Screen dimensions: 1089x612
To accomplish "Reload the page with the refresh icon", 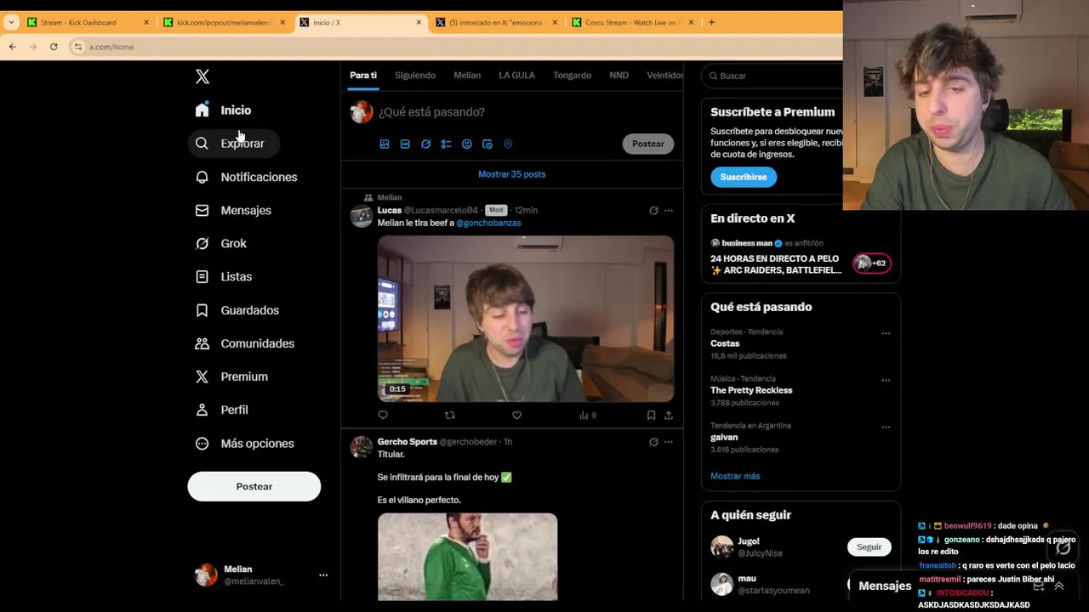I will click(54, 47).
